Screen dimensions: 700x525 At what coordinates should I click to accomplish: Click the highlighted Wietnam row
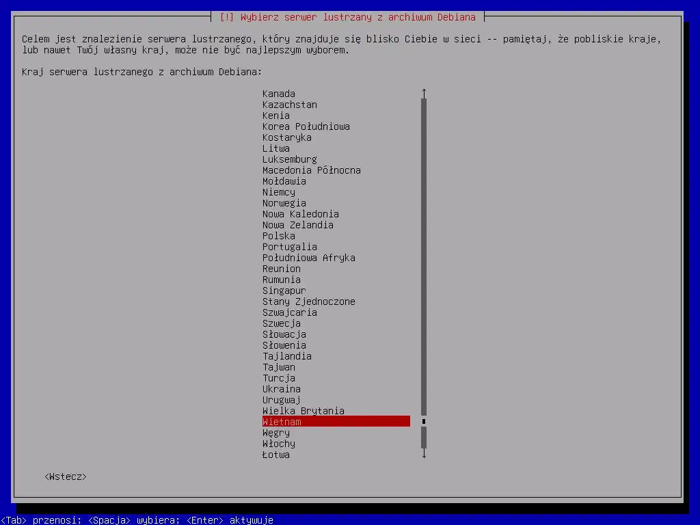click(336, 421)
